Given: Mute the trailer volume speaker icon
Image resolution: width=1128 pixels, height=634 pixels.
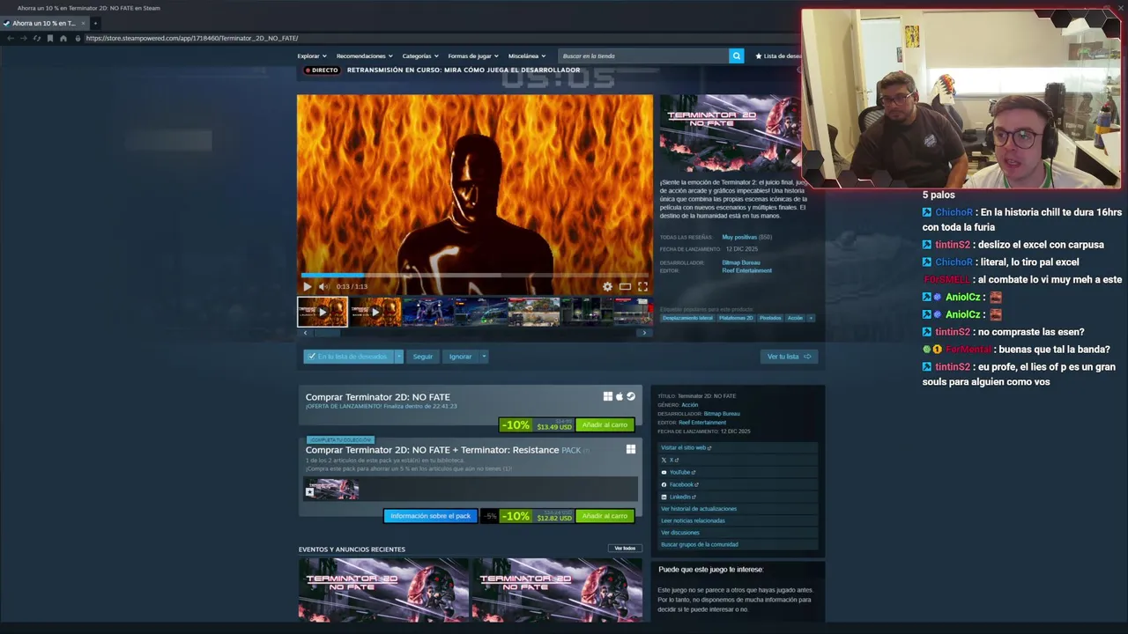Looking at the screenshot, I should [323, 286].
